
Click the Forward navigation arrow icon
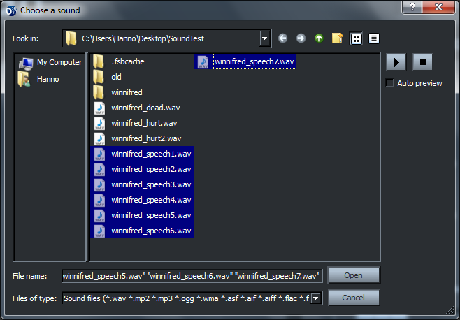pos(301,38)
